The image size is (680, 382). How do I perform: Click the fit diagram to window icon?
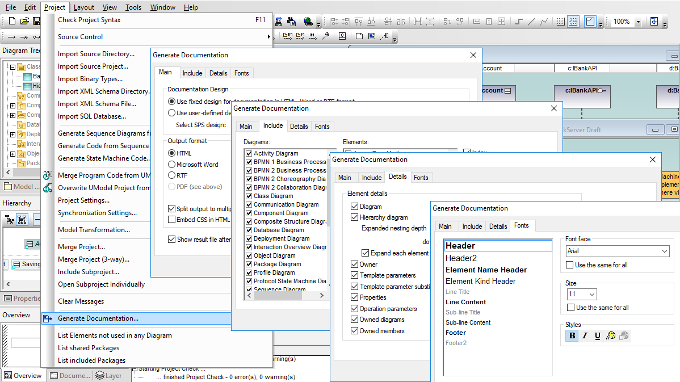[x=654, y=21]
